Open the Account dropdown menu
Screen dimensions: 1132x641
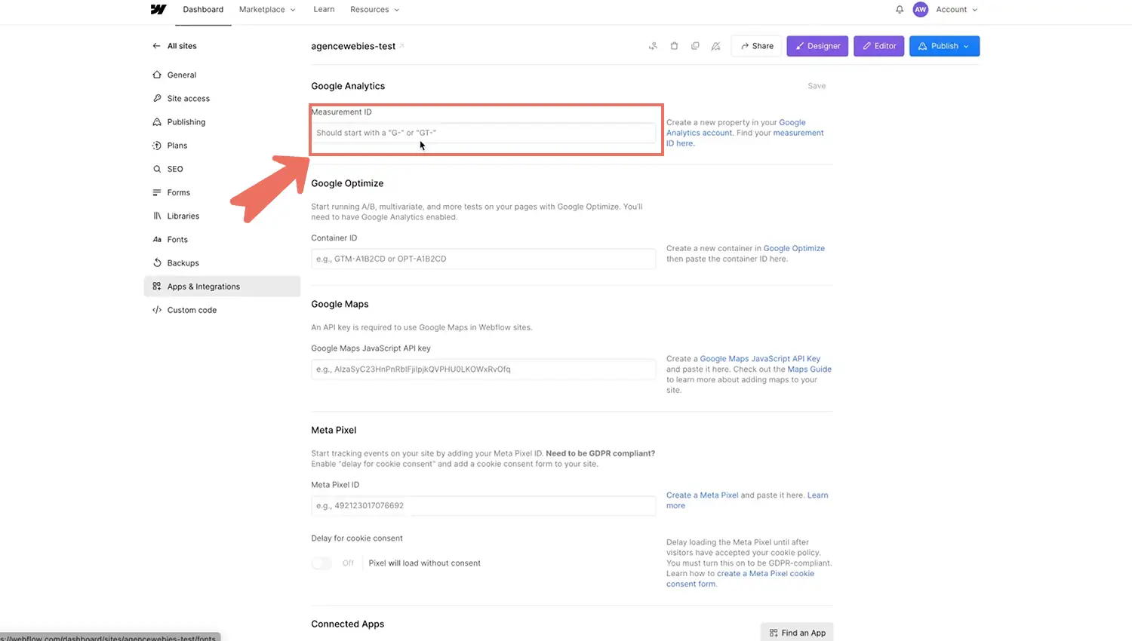(956, 10)
